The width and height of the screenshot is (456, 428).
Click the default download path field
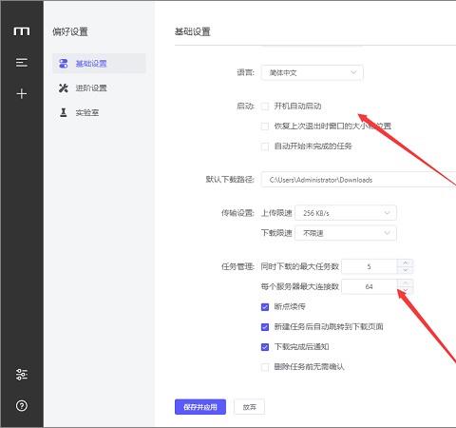358,180
